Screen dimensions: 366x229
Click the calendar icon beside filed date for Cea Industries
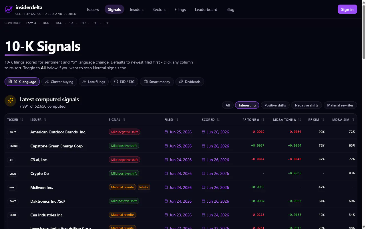(166, 215)
